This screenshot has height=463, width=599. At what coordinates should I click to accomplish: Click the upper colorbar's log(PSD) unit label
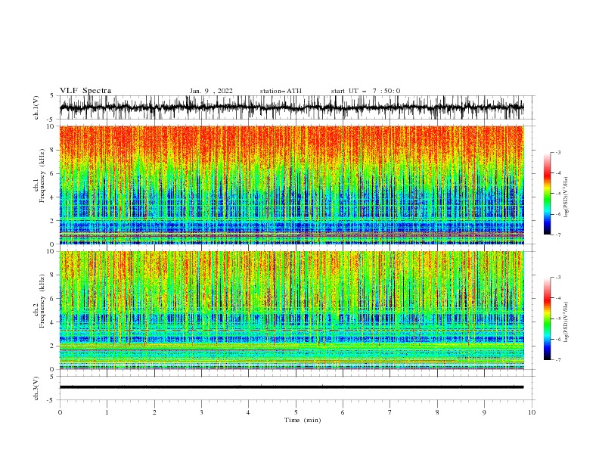(x=566, y=197)
